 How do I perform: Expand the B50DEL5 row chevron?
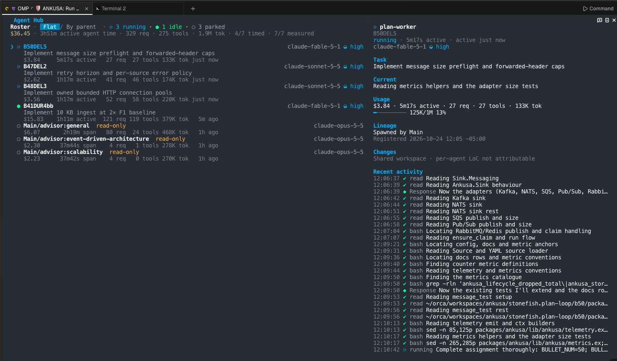[x=12, y=47]
